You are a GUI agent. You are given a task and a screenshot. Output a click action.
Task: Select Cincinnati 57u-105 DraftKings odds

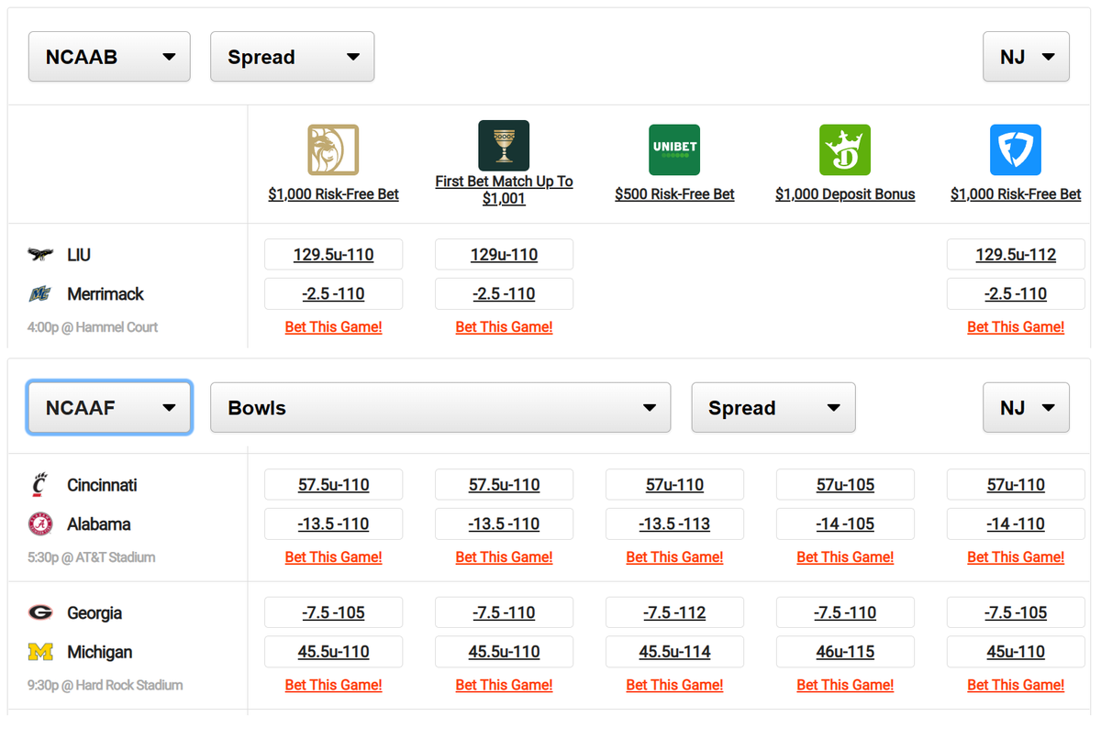pos(845,485)
